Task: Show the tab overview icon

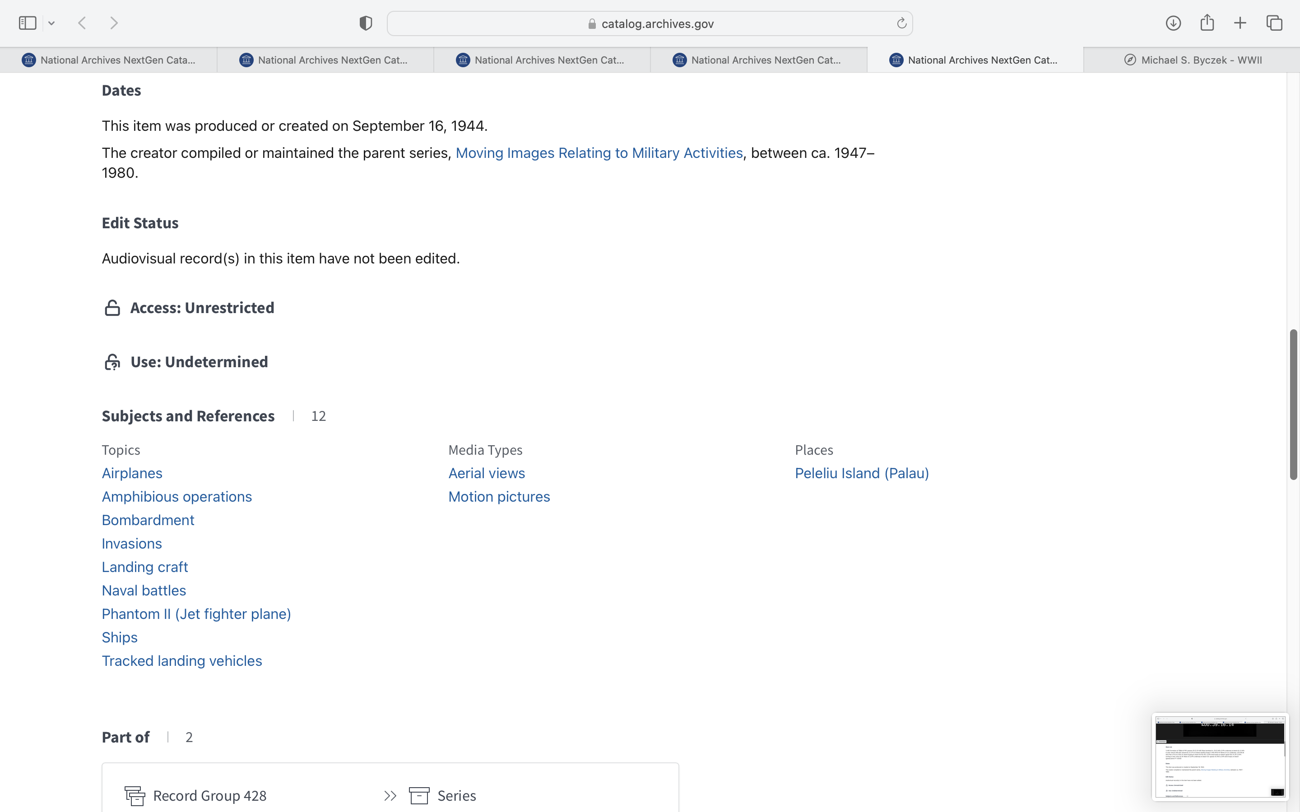Action: [x=1274, y=23]
